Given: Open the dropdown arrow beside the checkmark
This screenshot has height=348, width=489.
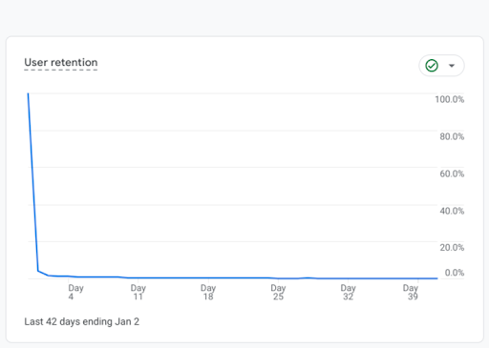Looking at the screenshot, I should (452, 66).
